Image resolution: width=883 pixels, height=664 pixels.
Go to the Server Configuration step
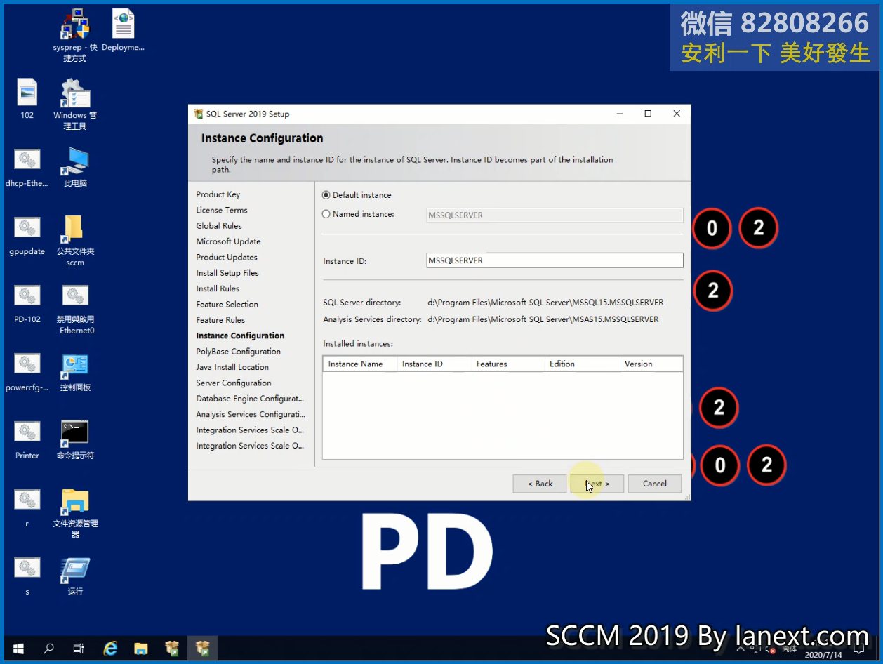click(234, 383)
